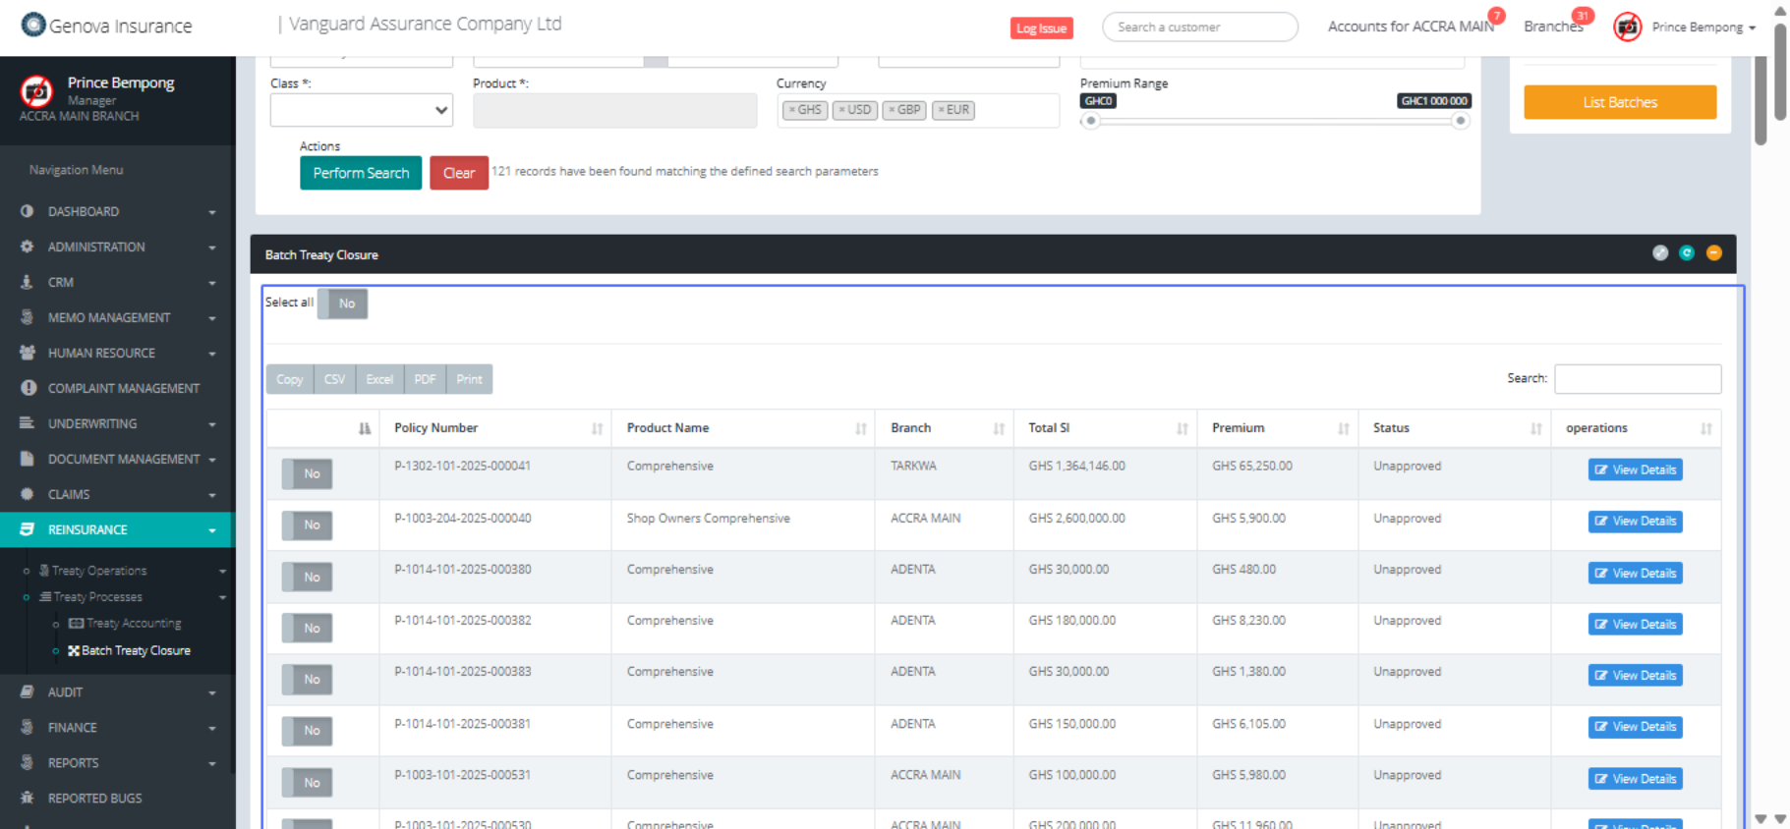Click the Complaint Management exclamation icon

[28, 388]
